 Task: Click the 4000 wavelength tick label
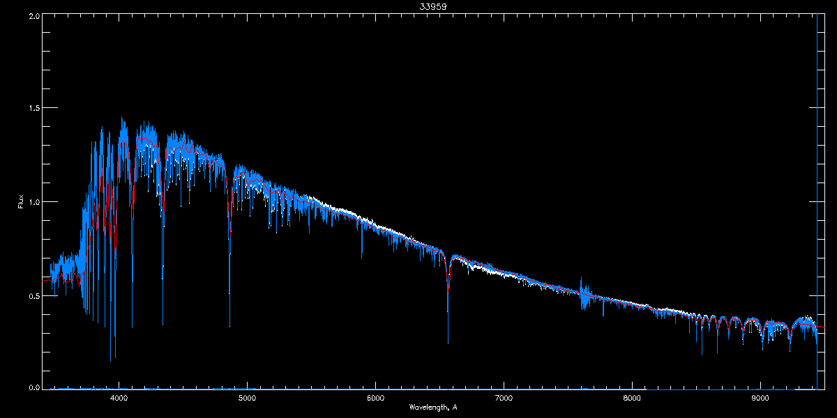119,398
